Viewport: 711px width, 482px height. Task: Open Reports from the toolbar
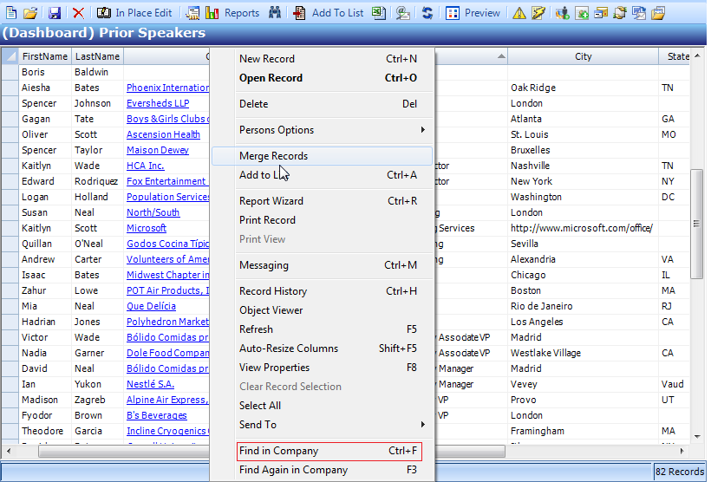click(232, 13)
